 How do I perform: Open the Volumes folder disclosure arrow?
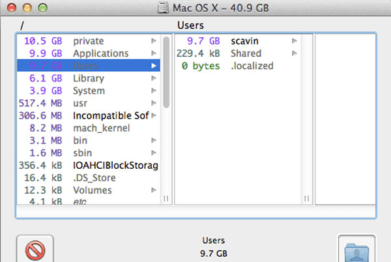click(x=154, y=190)
